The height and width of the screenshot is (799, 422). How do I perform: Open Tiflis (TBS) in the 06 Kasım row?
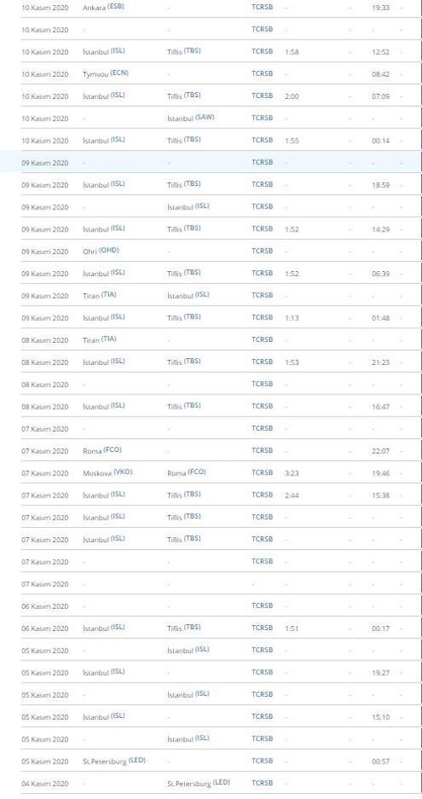tap(184, 628)
